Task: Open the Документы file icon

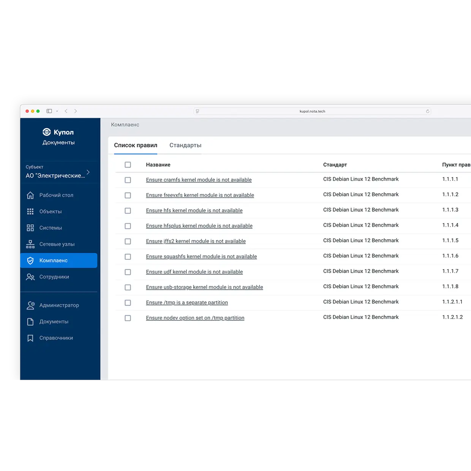Action: coord(30,322)
